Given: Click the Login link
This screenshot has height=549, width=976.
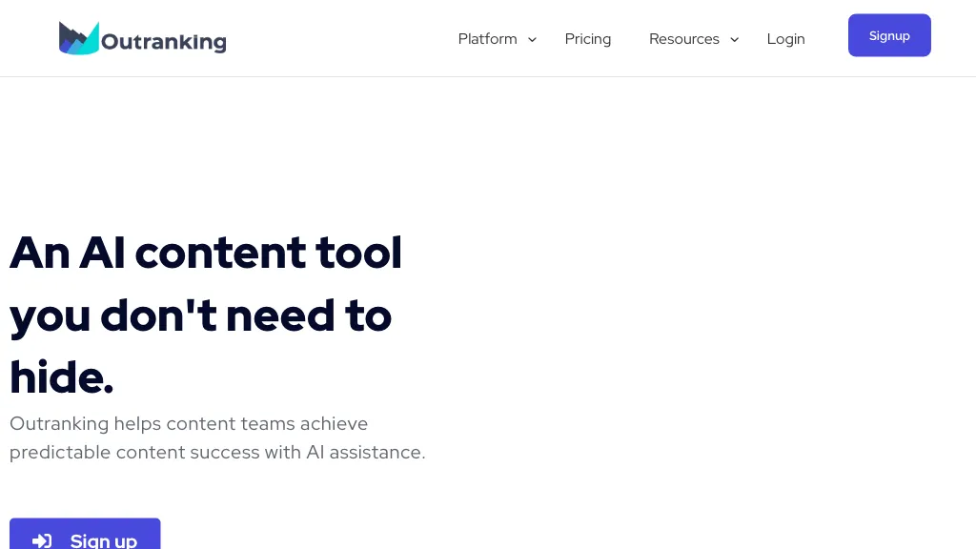Looking at the screenshot, I should click(x=785, y=39).
